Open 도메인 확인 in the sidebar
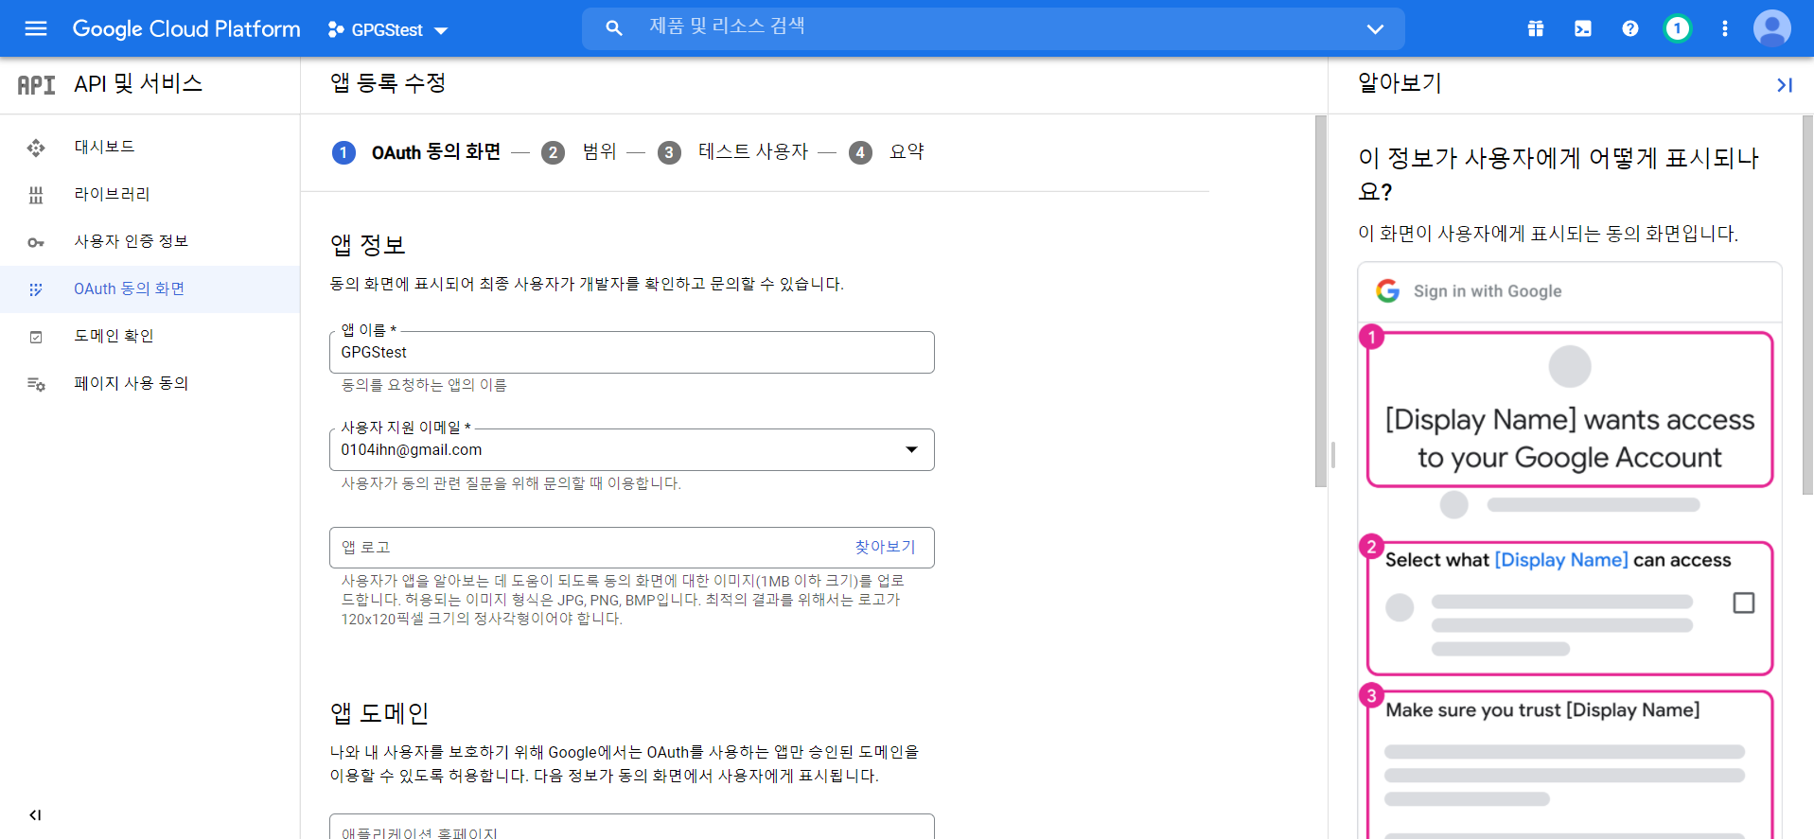 (x=150, y=337)
